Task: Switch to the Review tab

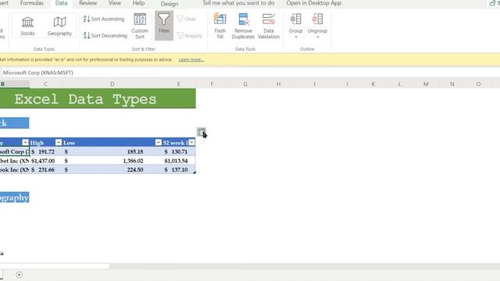Action: coord(87,3)
